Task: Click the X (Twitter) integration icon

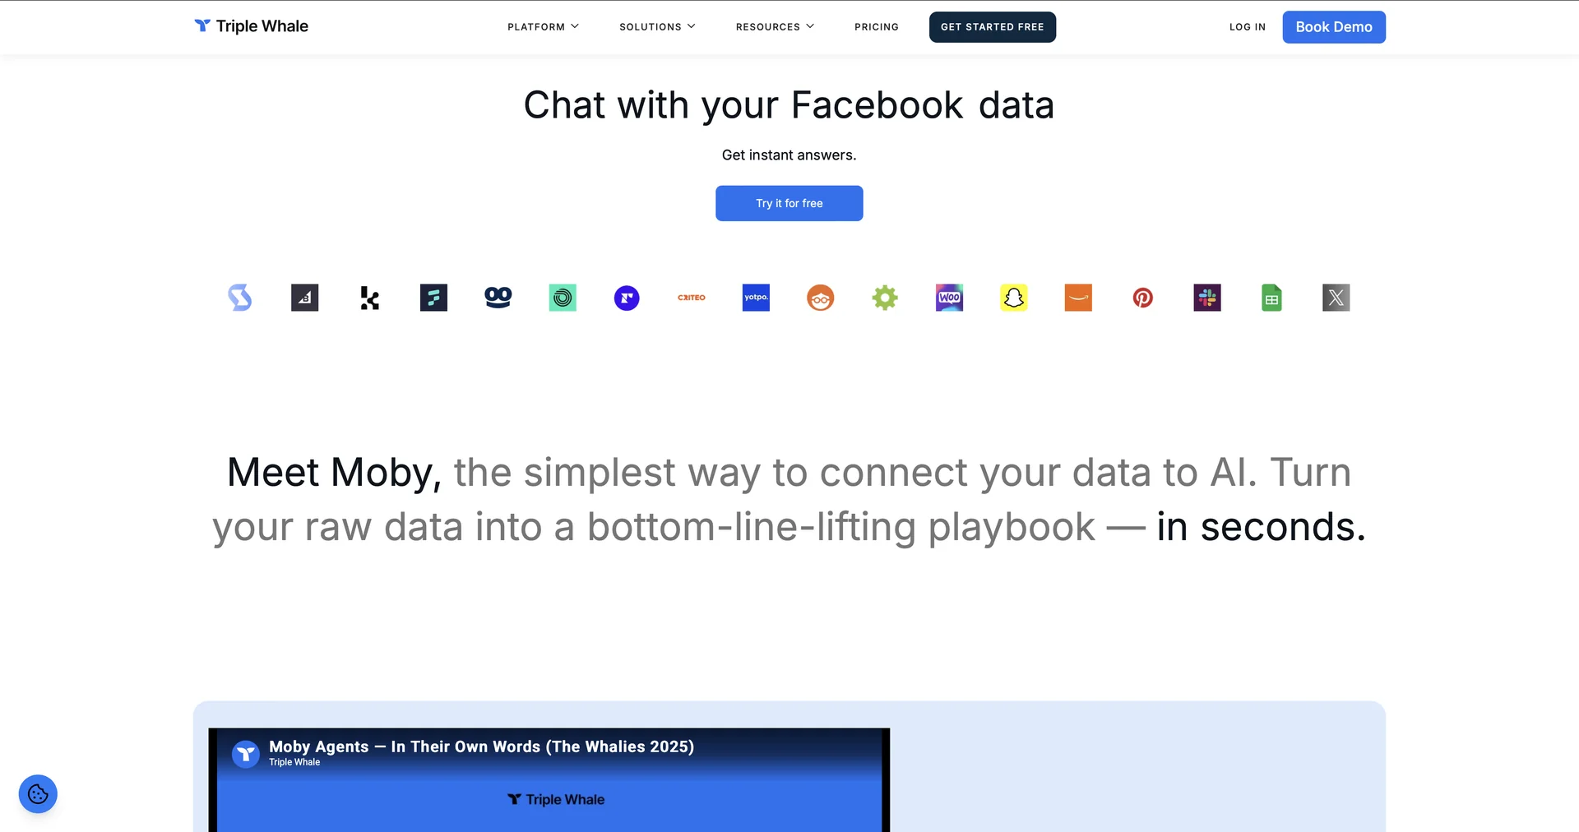Action: [1336, 298]
